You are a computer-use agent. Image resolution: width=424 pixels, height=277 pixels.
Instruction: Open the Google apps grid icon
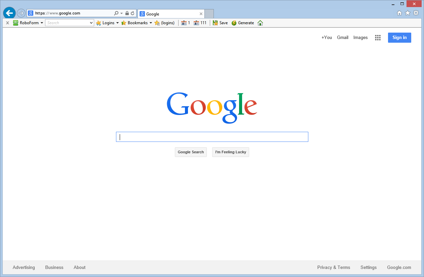(x=378, y=38)
